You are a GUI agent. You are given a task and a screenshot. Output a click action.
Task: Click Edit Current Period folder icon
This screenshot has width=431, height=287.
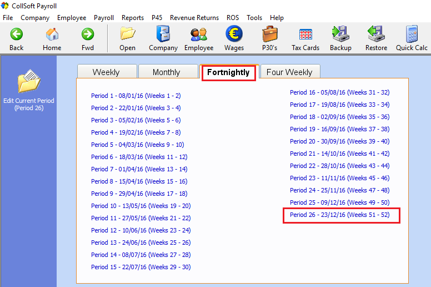[x=29, y=83]
